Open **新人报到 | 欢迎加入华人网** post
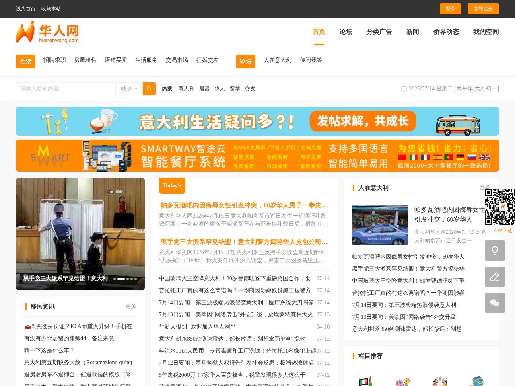The image size is (515, 386). 198,326
